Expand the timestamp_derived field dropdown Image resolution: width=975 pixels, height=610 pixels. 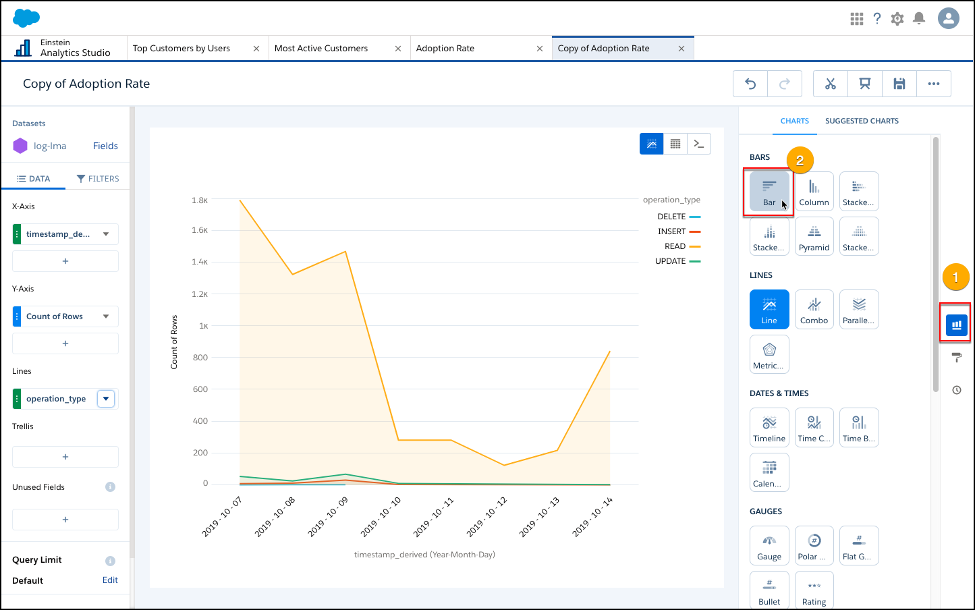106,234
